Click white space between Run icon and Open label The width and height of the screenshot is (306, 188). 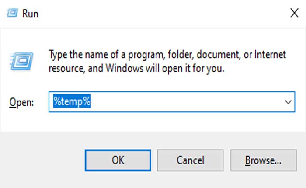[x=20, y=83]
